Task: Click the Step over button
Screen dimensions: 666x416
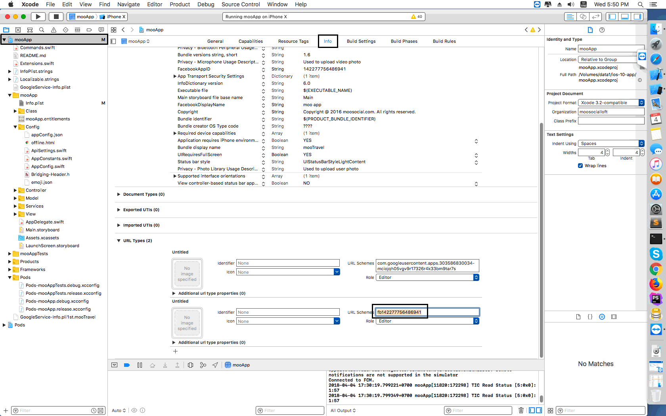Action: pyautogui.click(x=152, y=365)
